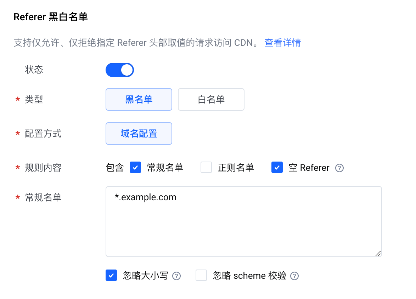Click the *.example.com entry text
This screenshot has height=299, width=416.
(145, 197)
